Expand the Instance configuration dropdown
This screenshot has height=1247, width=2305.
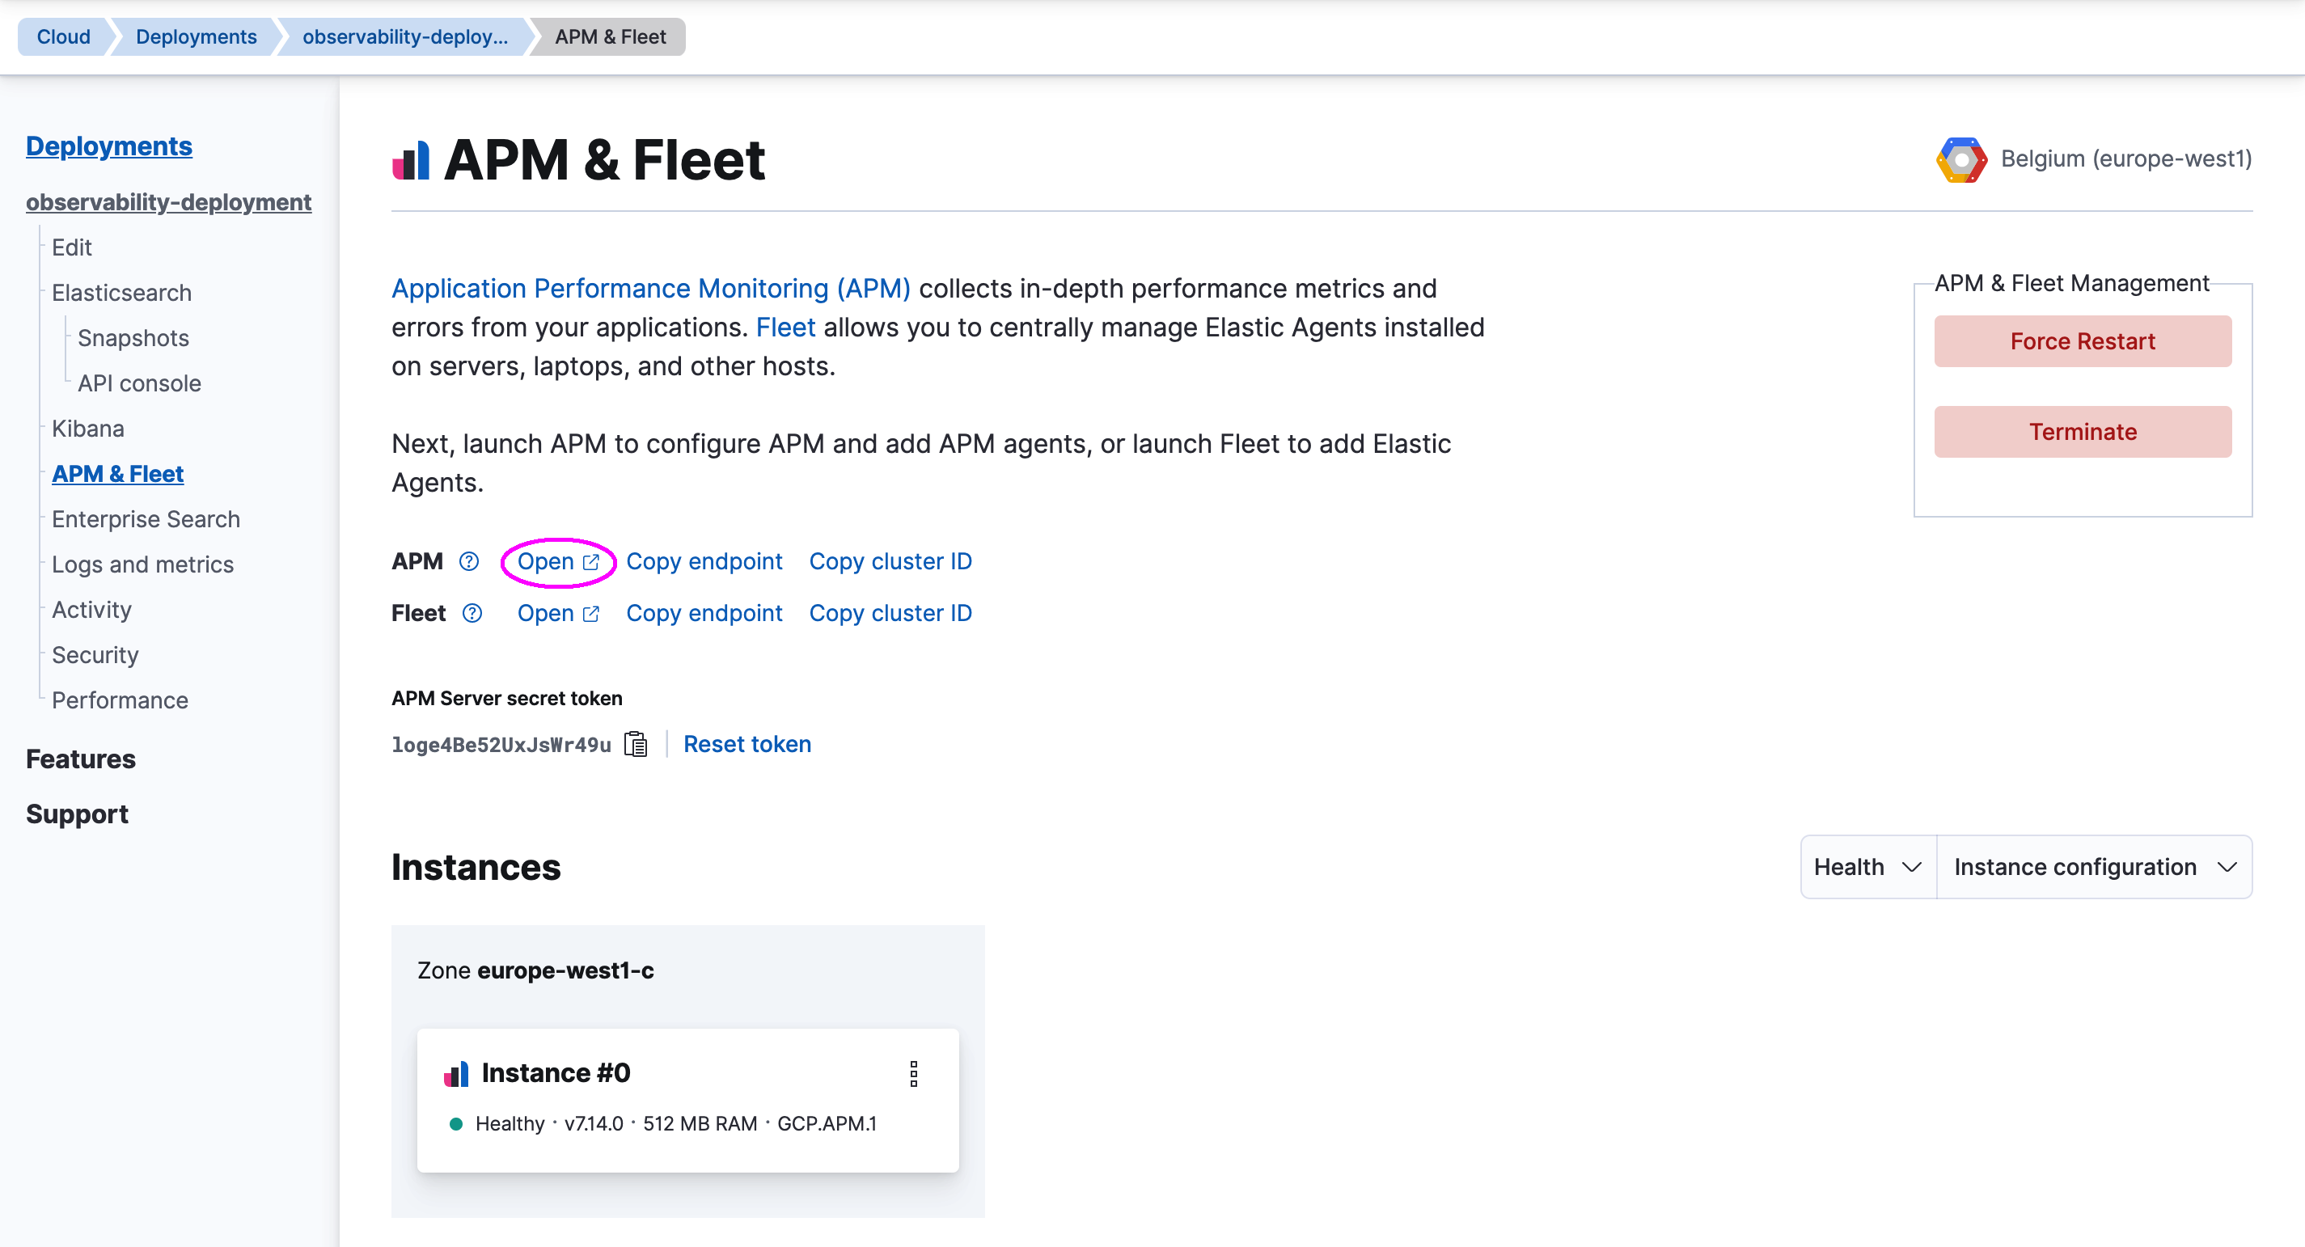pyautogui.click(x=2094, y=867)
